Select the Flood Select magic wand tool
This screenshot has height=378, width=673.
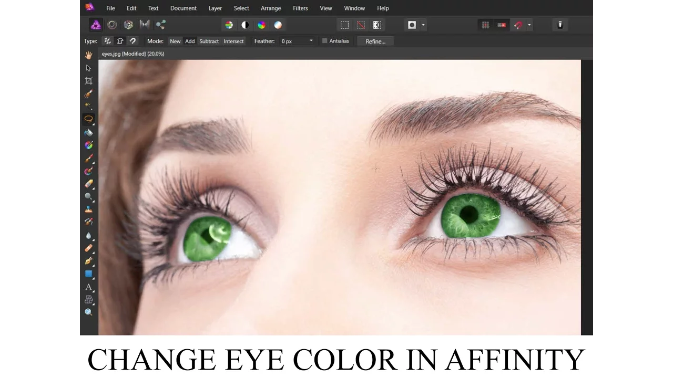point(88,106)
